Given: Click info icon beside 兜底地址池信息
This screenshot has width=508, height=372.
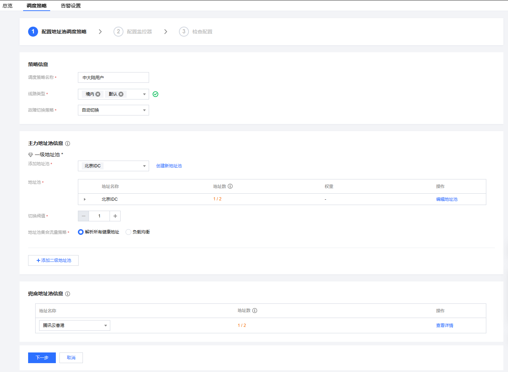Looking at the screenshot, I should pos(68,294).
